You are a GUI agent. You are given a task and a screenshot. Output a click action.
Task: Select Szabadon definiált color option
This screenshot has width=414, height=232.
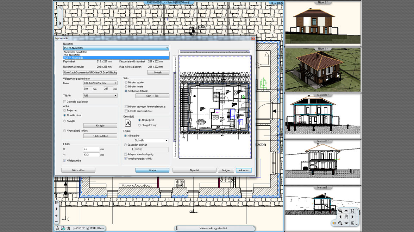(x=126, y=91)
